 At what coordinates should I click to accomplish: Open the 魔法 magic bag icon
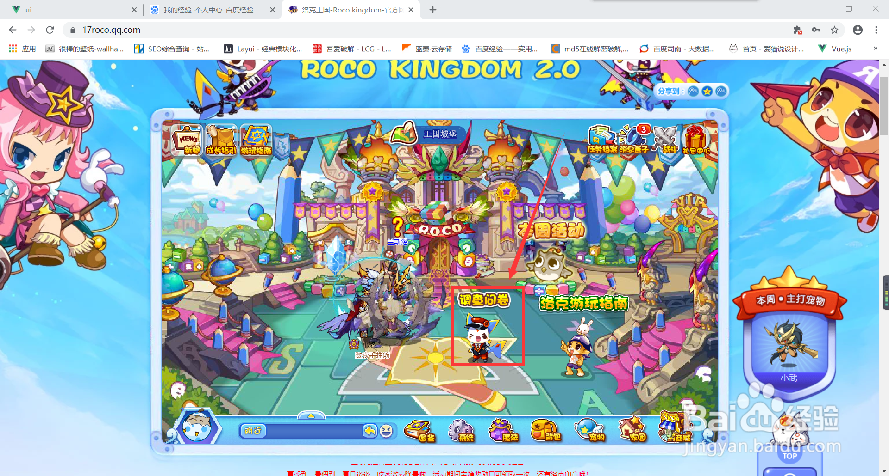tap(503, 431)
